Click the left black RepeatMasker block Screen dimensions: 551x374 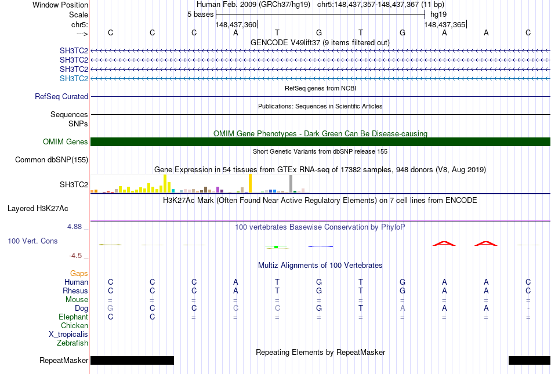(x=132, y=360)
